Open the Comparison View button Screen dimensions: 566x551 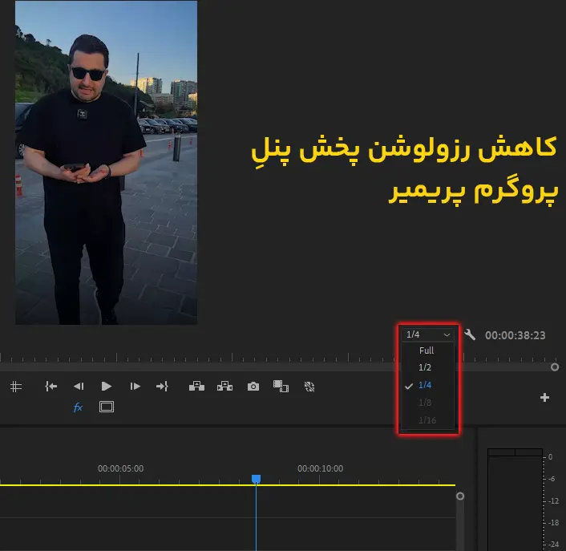(281, 387)
